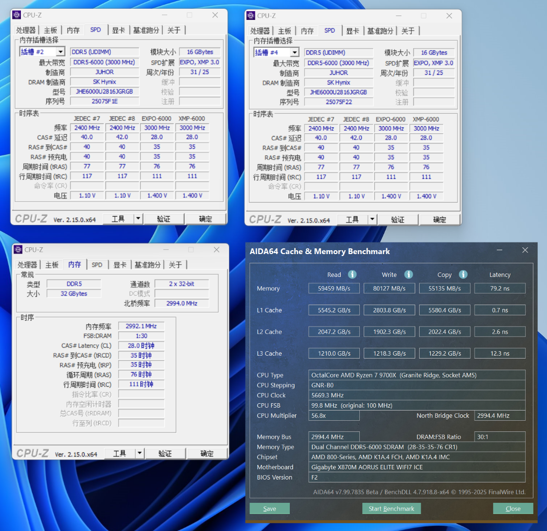Click 大小 value 32 GBytes
This screenshot has width=547, height=531.
(x=74, y=293)
